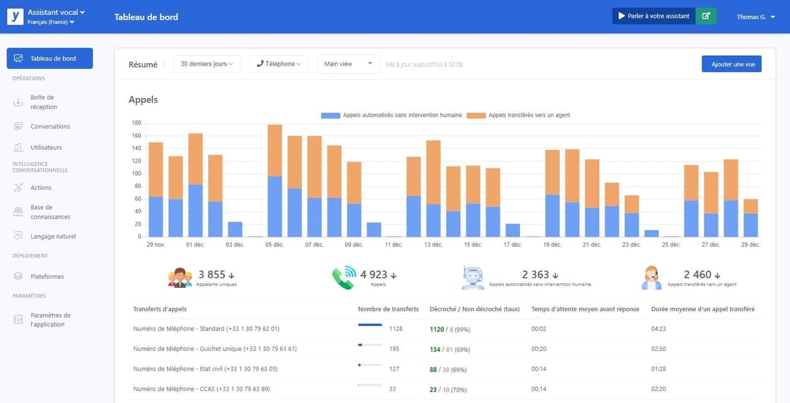790x403 pixels.
Task: Open the Thomas G. user menu
Action: click(x=754, y=16)
